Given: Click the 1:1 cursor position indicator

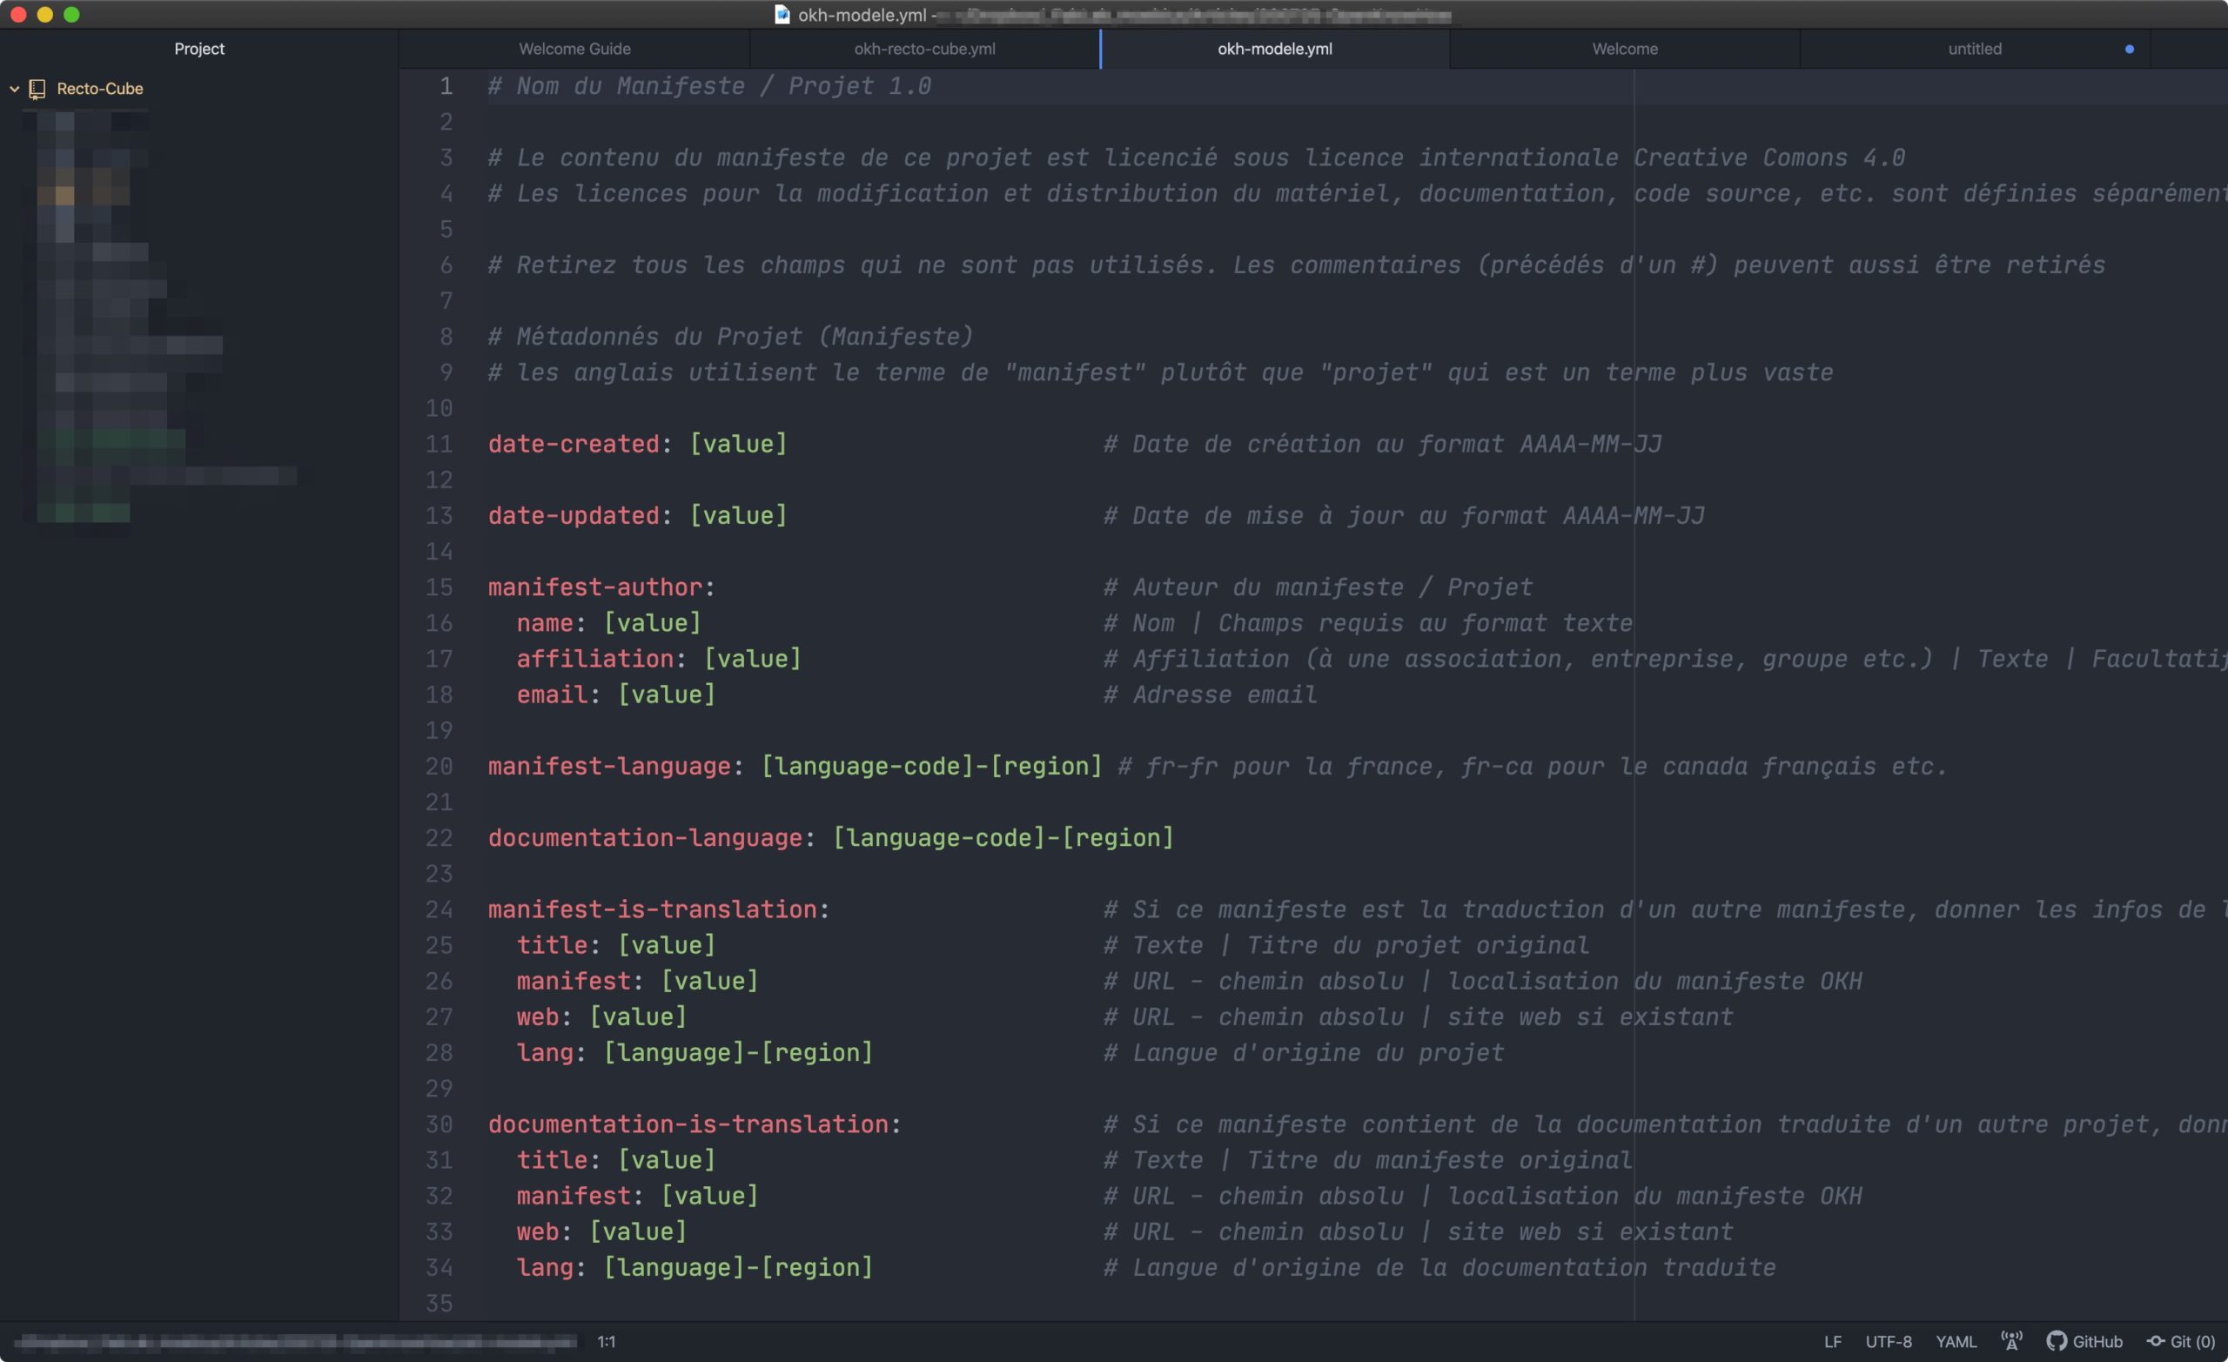Looking at the screenshot, I should coord(606,1341).
